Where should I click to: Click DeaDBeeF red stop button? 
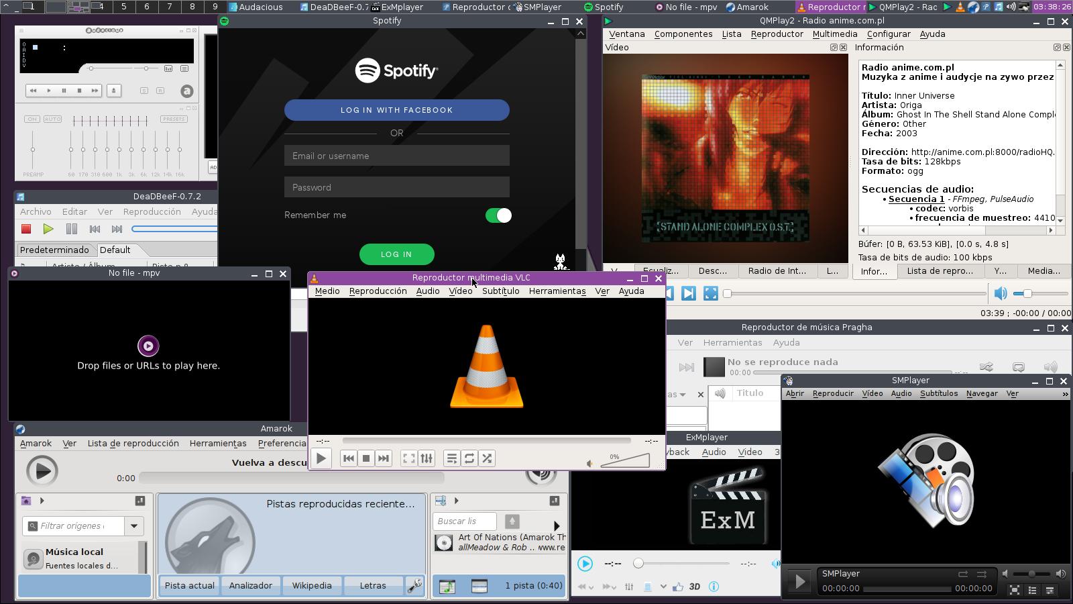(26, 229)
